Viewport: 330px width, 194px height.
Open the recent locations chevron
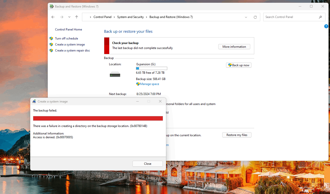(69, 17)
